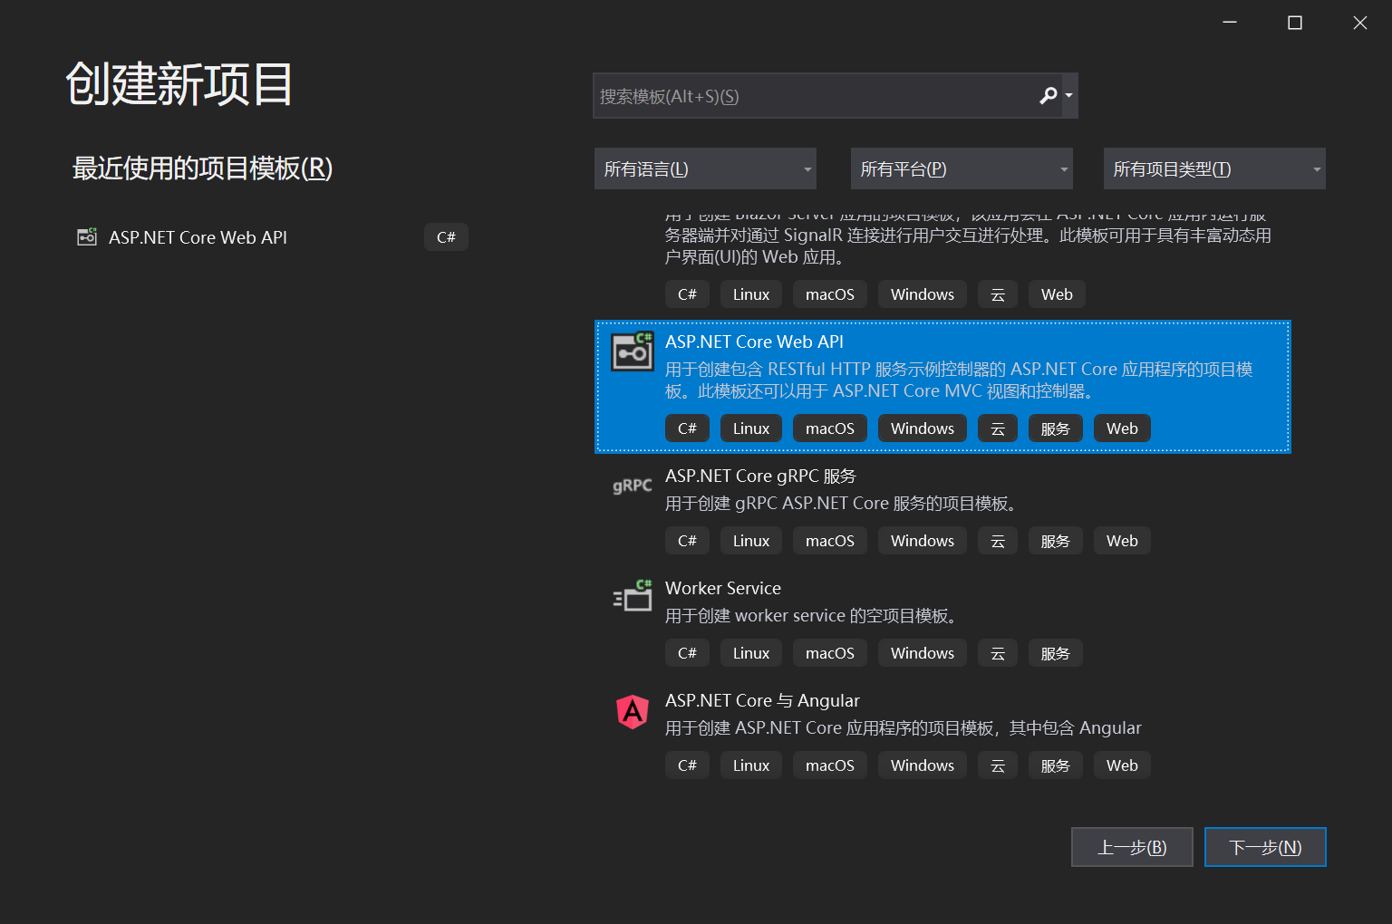Click the Angular template icon
The width and height of the screenshot is (1392, 924).
coord(633,712)
